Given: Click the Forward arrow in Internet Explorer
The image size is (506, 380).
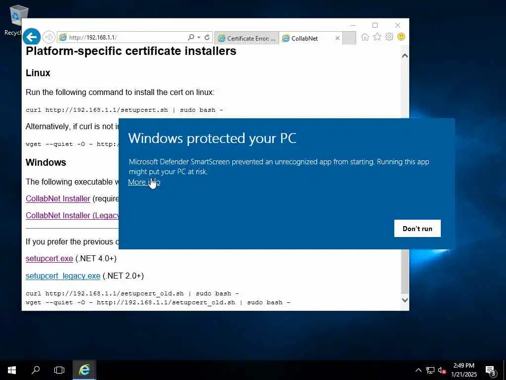Looking at the screenshot, I should pyautogui.click(x=49, y=38).
